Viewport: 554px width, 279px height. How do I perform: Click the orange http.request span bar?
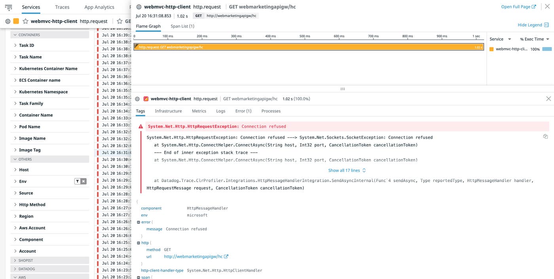[x=309, y=47]
